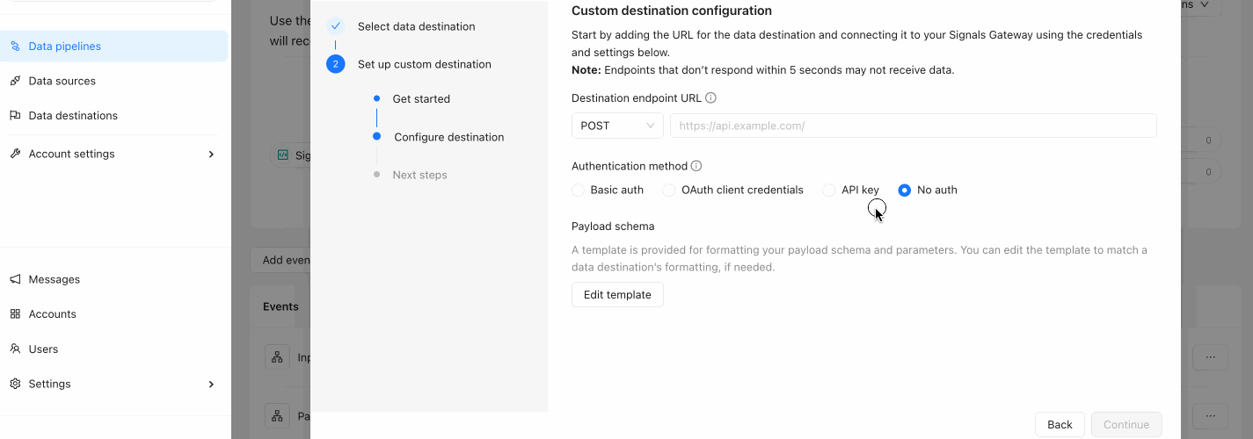Select the No auth radio option
Viewport: 1253px width, 439px height.
point(904,190)
